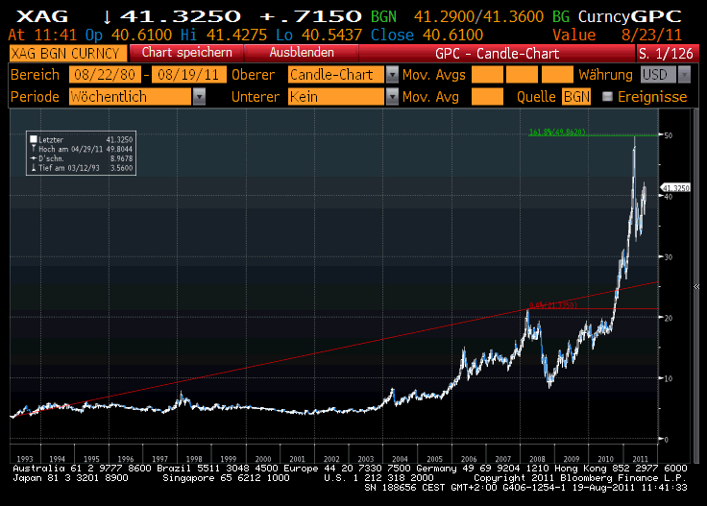Image resolution: width=707 pixels, height=506 pixels.
Task: Open the Währung USD dropdown arrow
Action: coord(684,75)
